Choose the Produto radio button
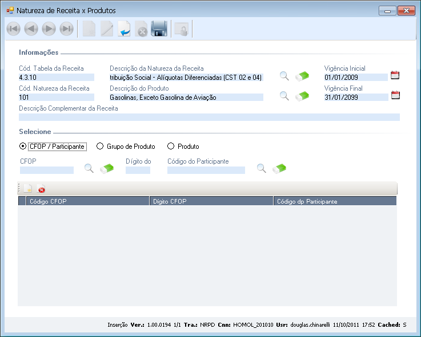This screenshot has height=337, width=421. 171,147
